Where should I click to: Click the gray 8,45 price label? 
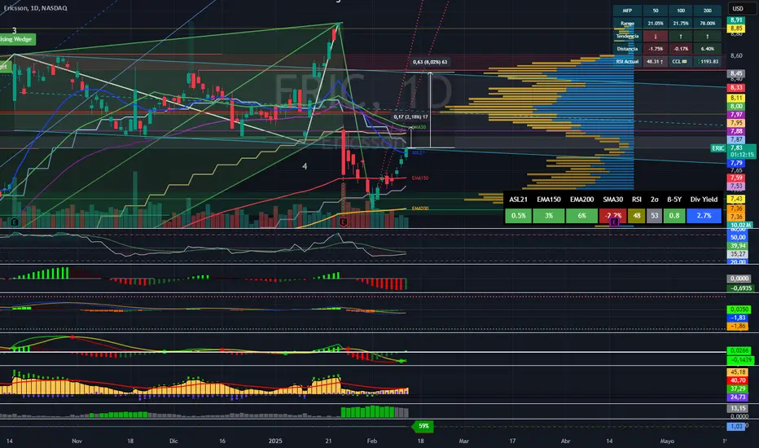[736, 73]
